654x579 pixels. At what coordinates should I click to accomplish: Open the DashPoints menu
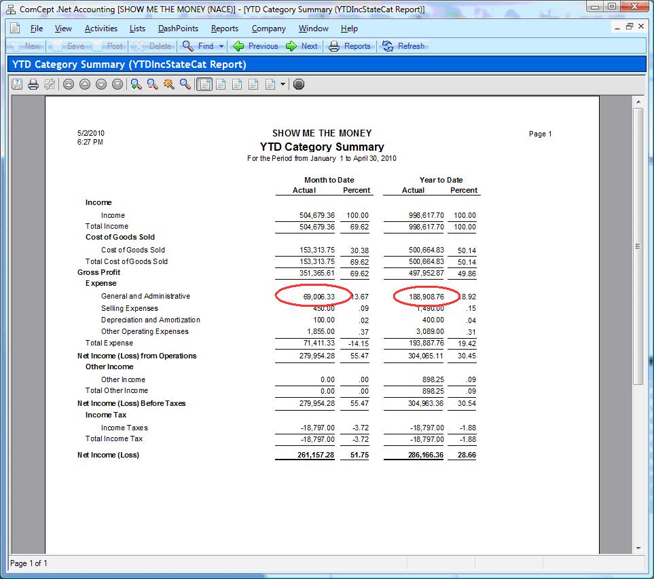[178, 29]
